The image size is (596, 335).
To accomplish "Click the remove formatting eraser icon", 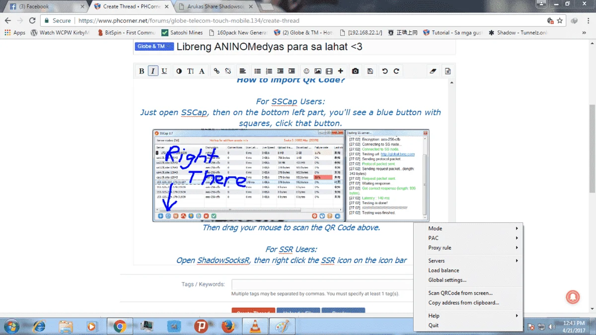I will [433, 71].
